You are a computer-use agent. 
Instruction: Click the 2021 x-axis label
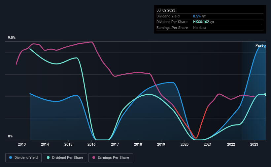(x=208, y=144)
